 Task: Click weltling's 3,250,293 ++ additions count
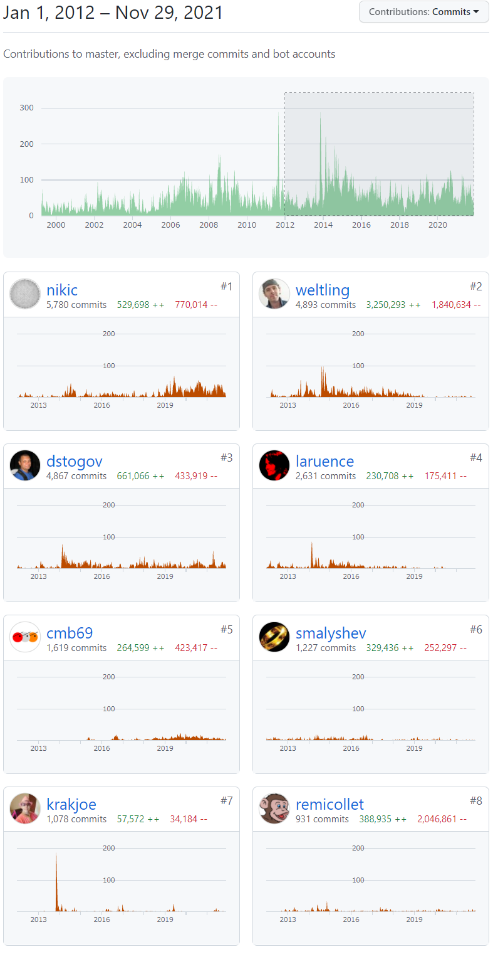click(393, 305)
